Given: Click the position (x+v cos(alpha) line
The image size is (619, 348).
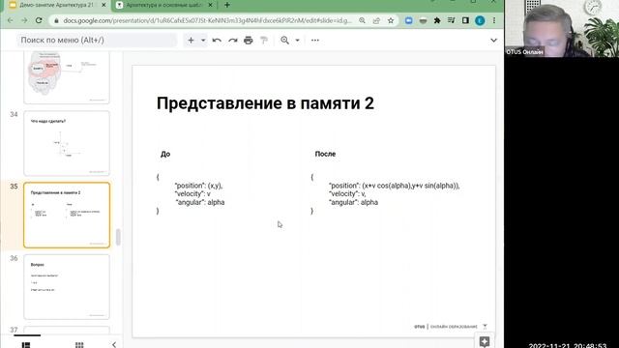Looking at the screenshot, I should tap(394, 186).
